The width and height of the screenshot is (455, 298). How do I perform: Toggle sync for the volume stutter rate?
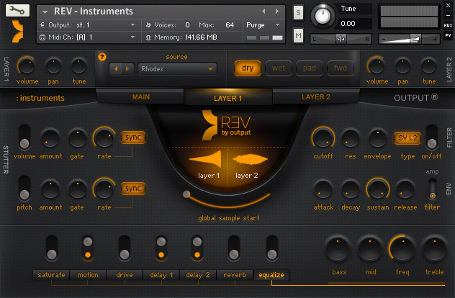coord(133,137)
